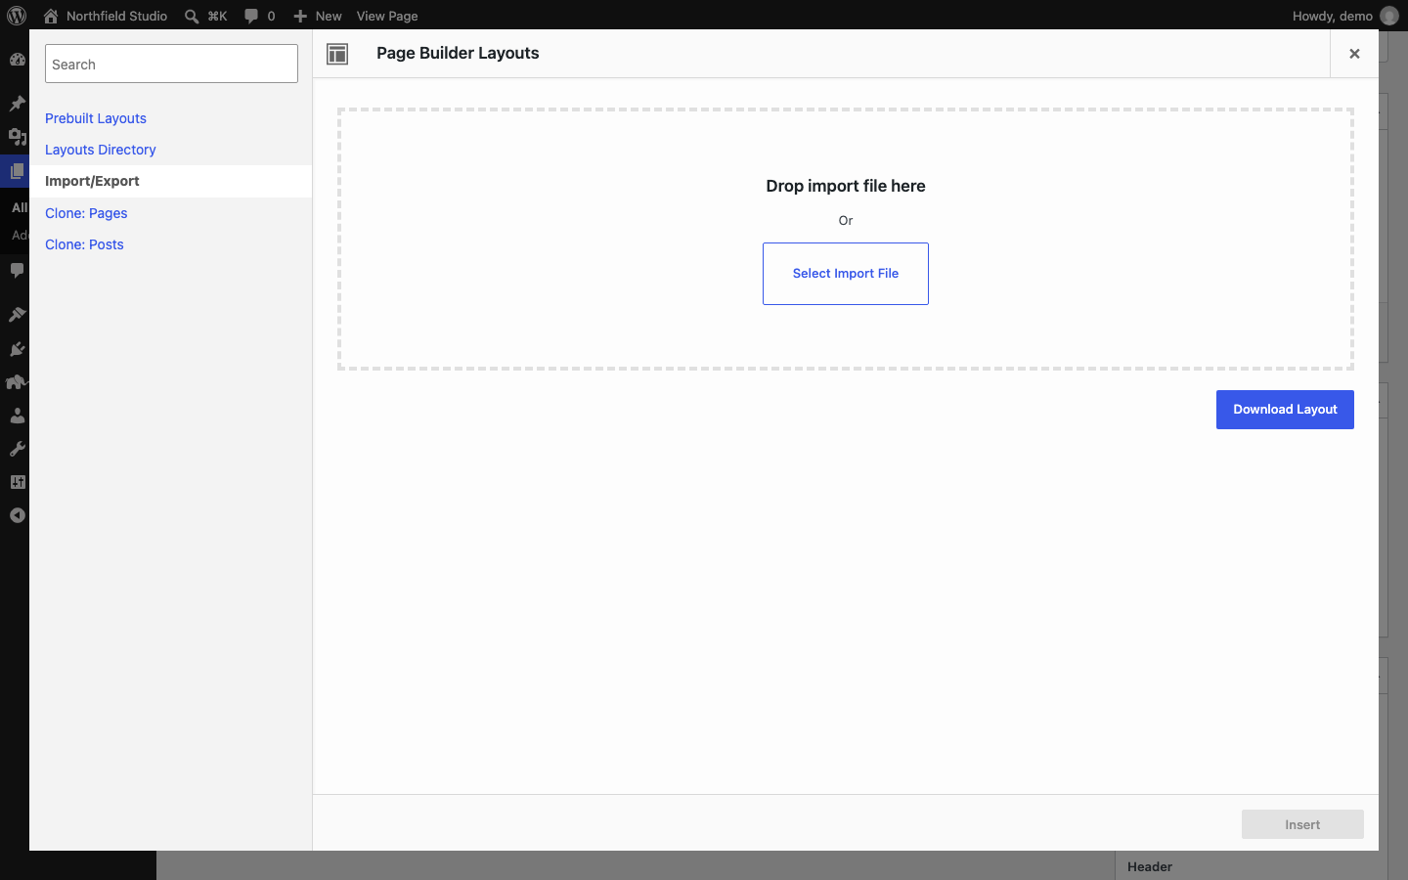The height and width of the screenshot is (880, 1408).
Task: Open comments bubble in admin bar
Action: [x=251, y=16]
